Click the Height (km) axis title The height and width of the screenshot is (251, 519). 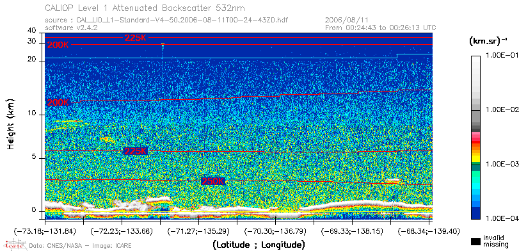coord(11,124)
